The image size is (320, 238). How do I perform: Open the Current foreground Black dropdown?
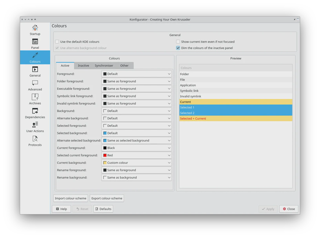(136, 148)
